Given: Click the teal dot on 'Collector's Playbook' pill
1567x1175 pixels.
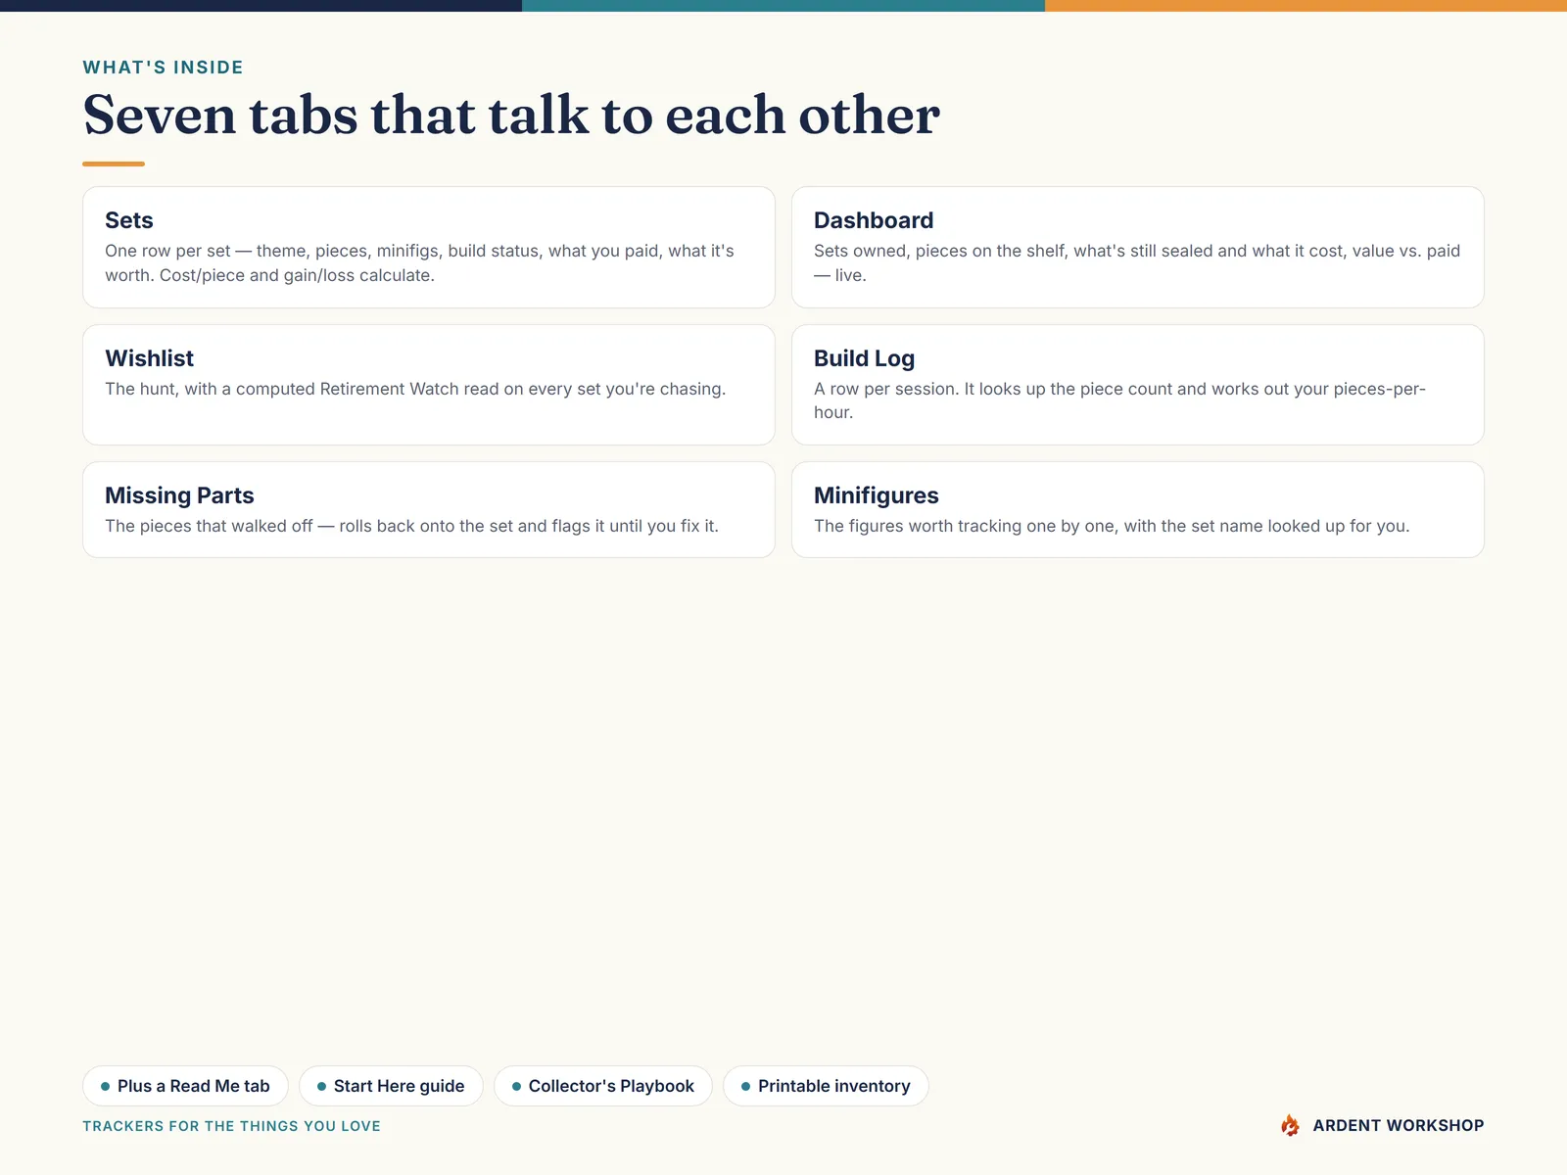Looking at the screenshot, I should (x=516, y=1087).
